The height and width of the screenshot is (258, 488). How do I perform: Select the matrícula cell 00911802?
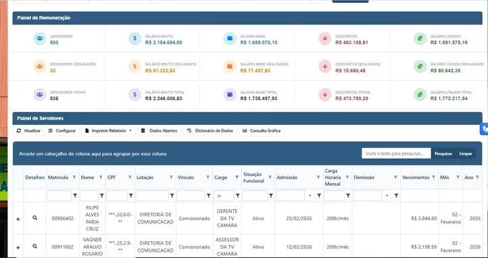[63, 247]
